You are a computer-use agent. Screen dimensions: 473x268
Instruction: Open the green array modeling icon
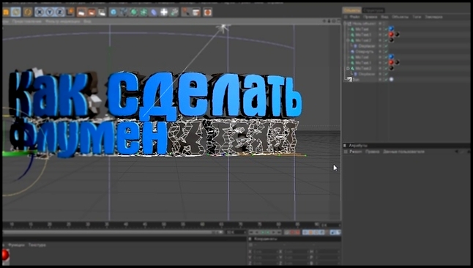[x=144, y=12]
